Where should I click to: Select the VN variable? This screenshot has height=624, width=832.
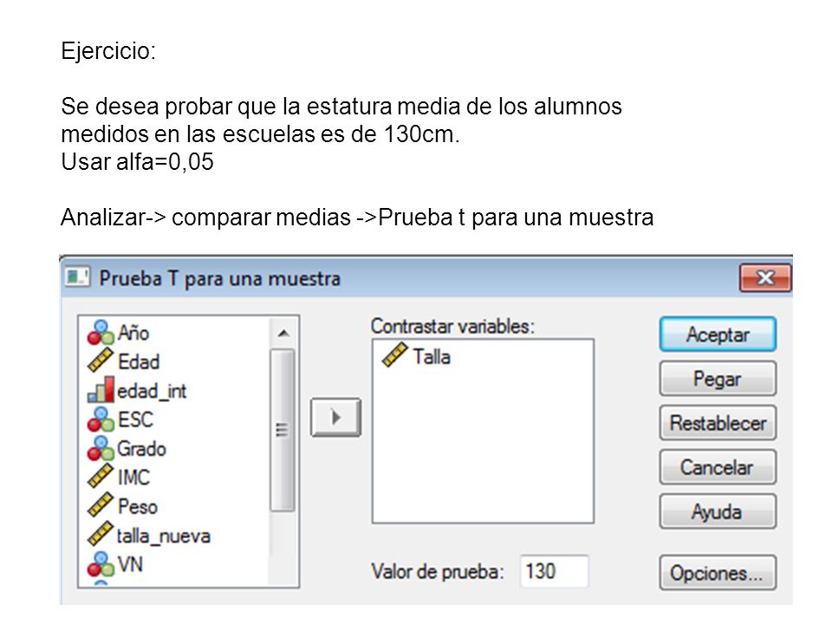coord(130,564)
